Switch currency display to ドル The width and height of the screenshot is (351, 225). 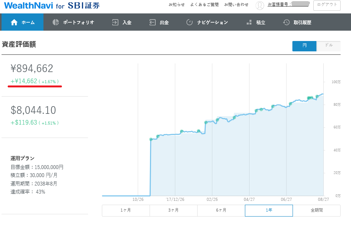(x=328, y=46)
